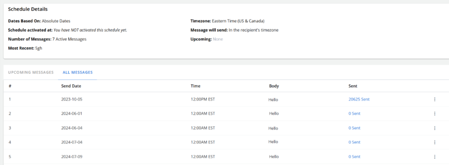Select the send date 2024-06-04
449x165 pixels.
72,128
